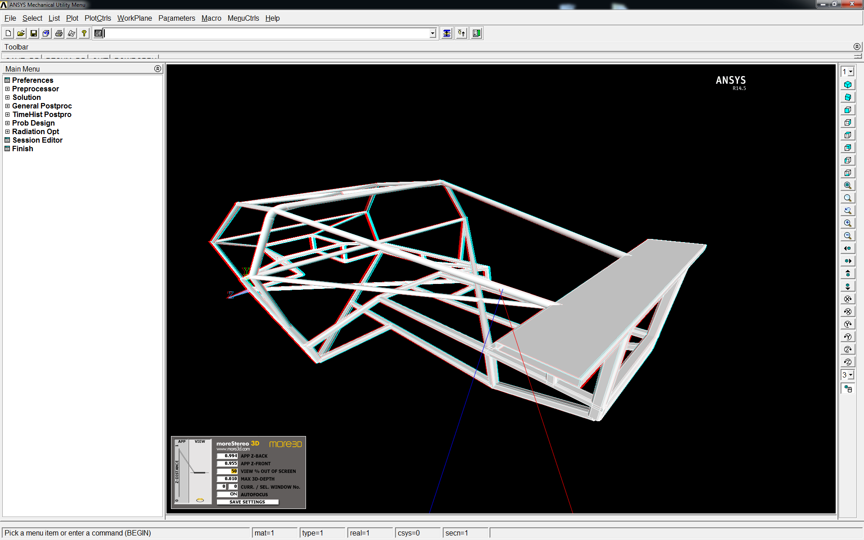Click the Finish menu item

coord(22,148)
